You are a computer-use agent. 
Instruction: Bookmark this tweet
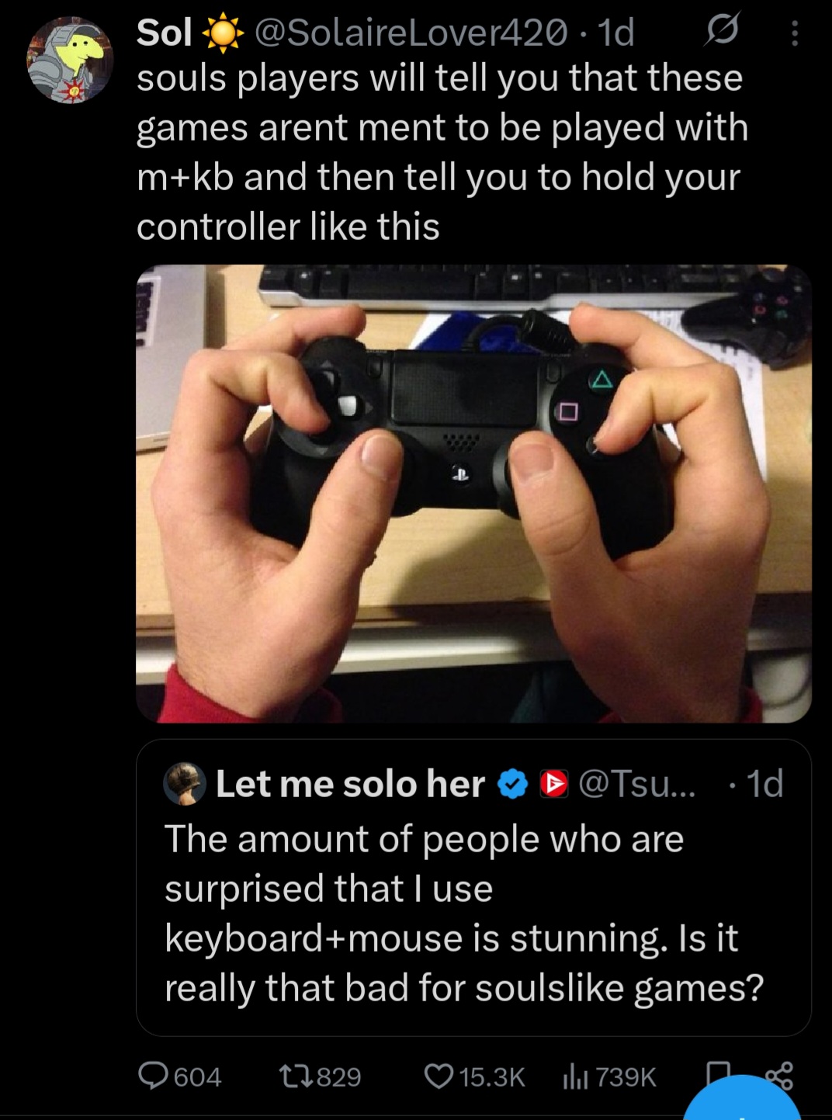click(x=719, y=1074)
